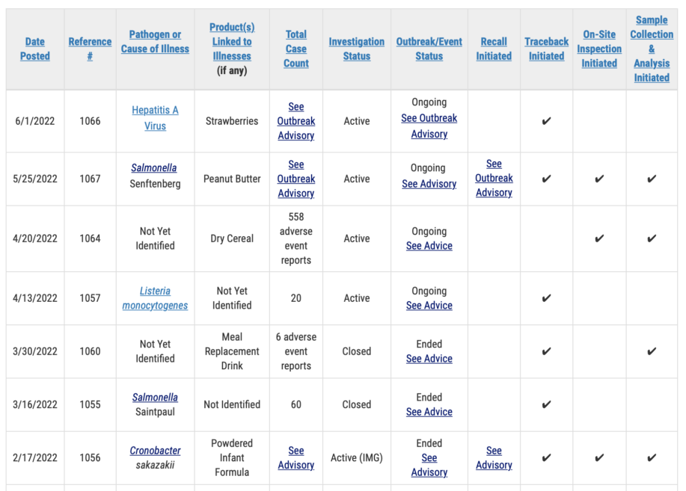Click the Recall Initiated column header
The image size is (686, 491).
point(494,49)
